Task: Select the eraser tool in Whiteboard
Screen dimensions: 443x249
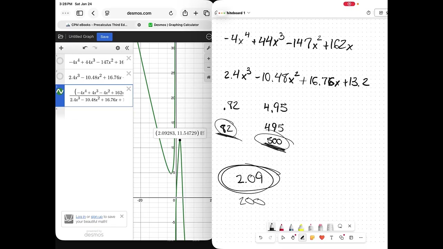Action: point(320,227)
